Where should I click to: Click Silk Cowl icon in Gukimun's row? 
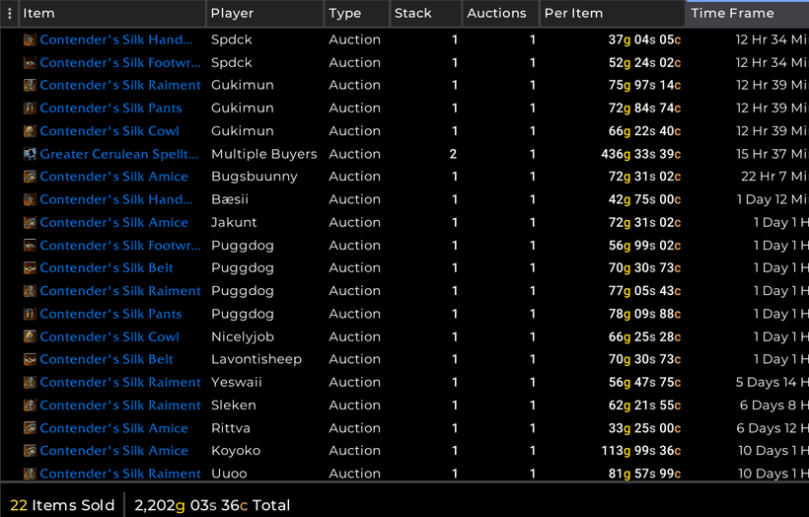[x=30, y=131]
